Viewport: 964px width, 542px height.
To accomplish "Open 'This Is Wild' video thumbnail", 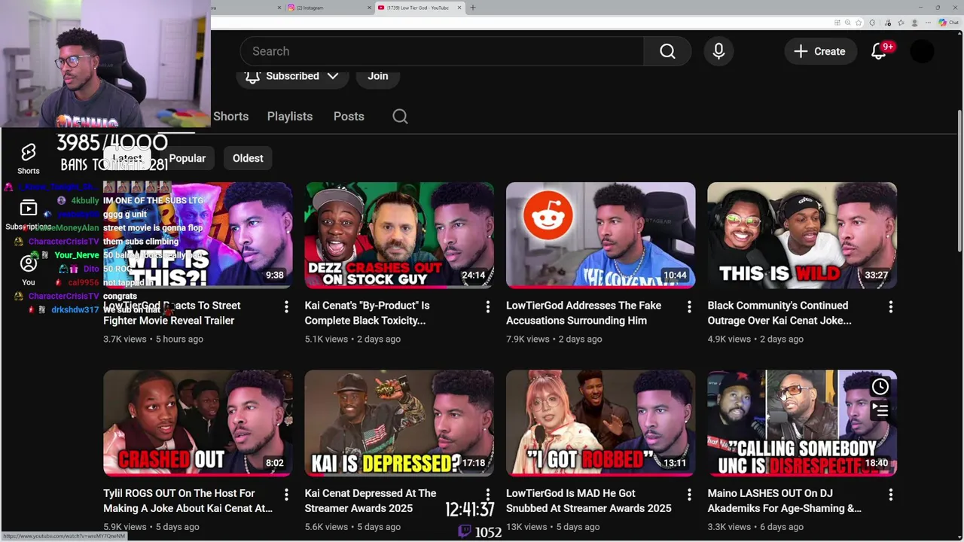I will coord(802,235).
